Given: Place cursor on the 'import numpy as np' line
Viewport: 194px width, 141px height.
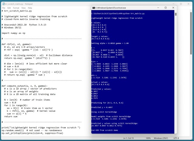Looking at the screenshot, I should [15, 33].
